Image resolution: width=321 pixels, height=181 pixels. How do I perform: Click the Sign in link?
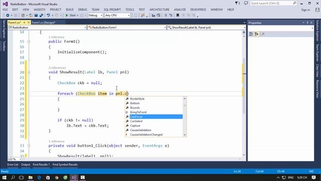click(x=305, y=10)
